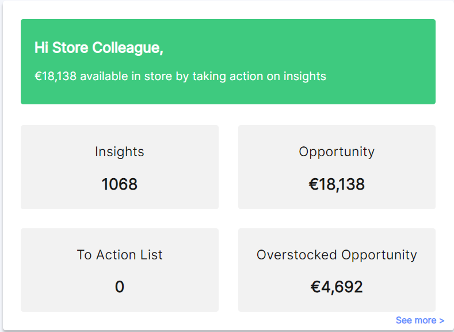Open the Insights summary card
This screenshot has width=454, height=332.
coord(120,167)
